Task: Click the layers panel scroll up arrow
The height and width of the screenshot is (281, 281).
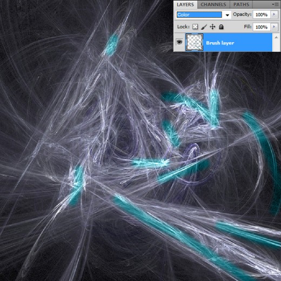Action: (x=276, y=37)
